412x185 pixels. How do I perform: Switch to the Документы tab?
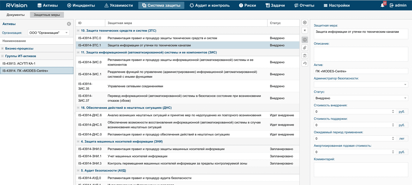pos(16,15)
